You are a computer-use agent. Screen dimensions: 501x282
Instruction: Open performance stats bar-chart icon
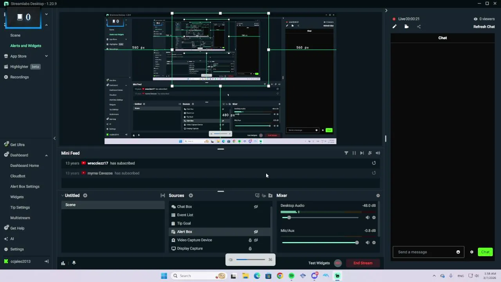click(63, 263)
